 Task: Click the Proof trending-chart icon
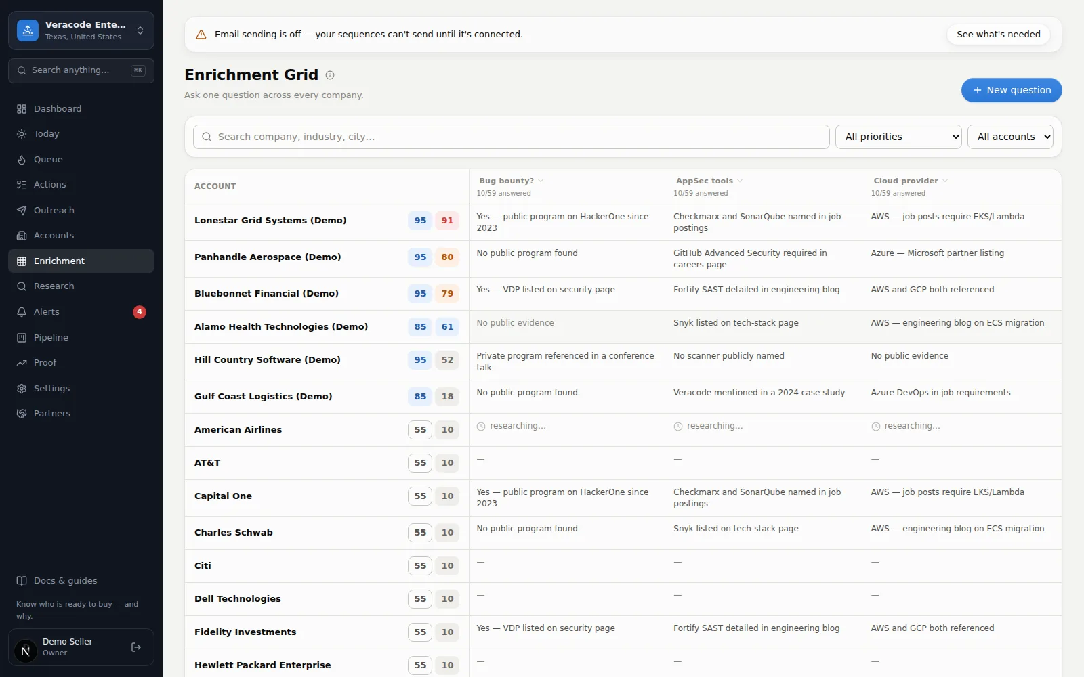pyautogui.click(x=22, y=363)
